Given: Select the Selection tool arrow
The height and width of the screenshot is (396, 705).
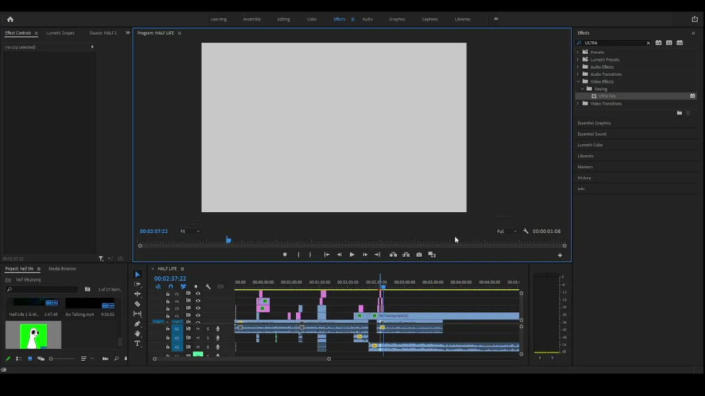Looking at the screenshot, I should [138, 274].
